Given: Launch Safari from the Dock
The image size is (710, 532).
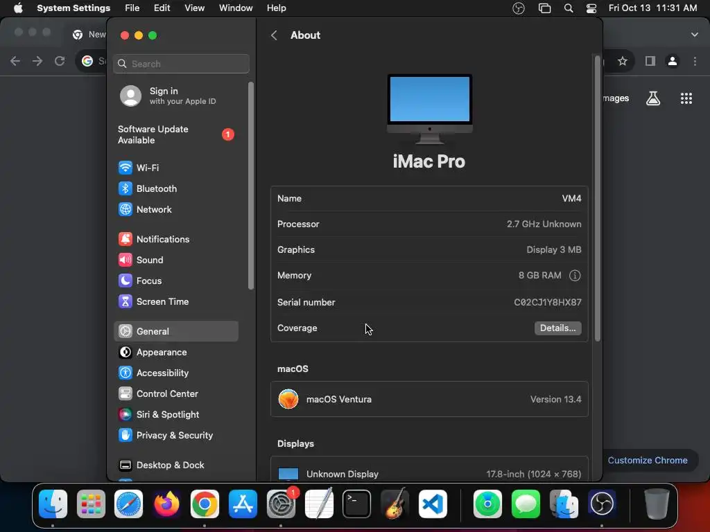Looking at the screenshot, I should tap(128, 504).
